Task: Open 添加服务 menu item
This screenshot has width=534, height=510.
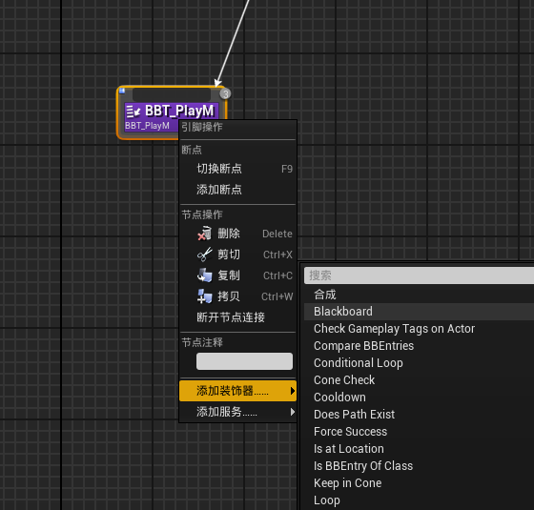Action: click(x=237, y=412)
